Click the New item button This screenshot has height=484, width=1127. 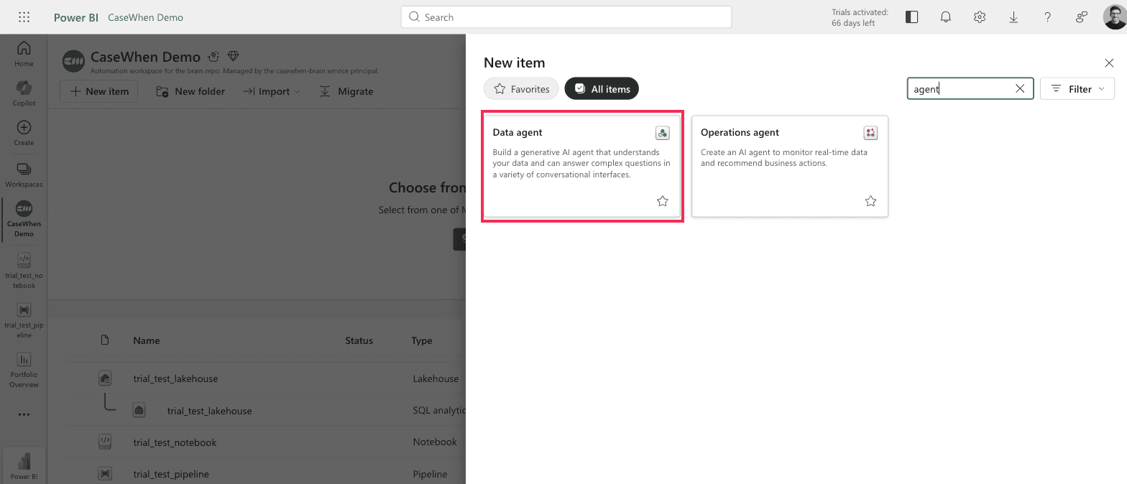pyautogui.click(x=98, y=91)
